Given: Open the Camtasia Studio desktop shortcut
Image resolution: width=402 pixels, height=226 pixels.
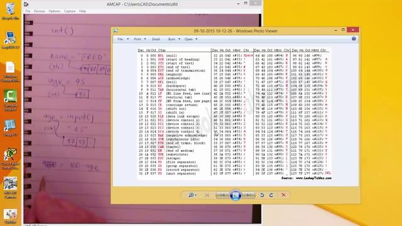Looking at the screenshot, I should click(x=10, y=100).
